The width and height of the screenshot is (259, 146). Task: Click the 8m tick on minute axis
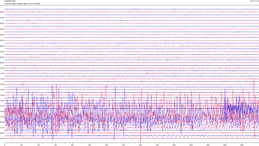click(73, 145)
